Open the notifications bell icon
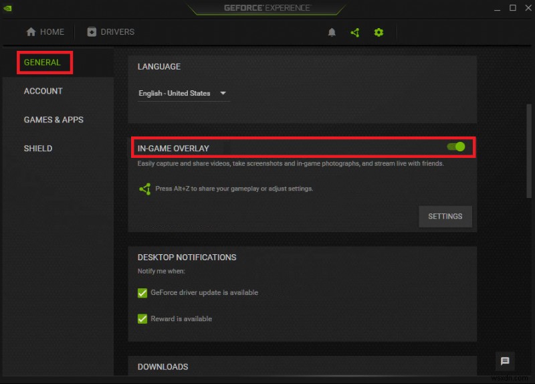The height and width of the screenshot is (384, 535). (332, 32)
